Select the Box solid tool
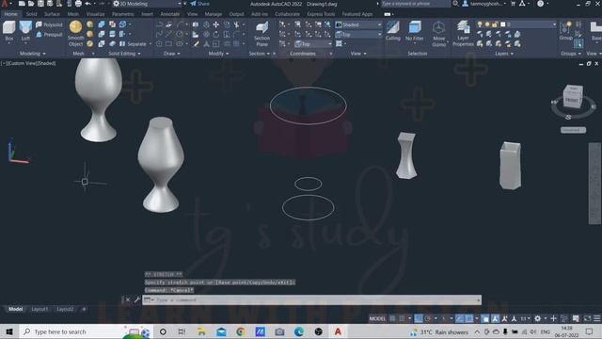The image size is (602, 339). click(x=8, y=31)
